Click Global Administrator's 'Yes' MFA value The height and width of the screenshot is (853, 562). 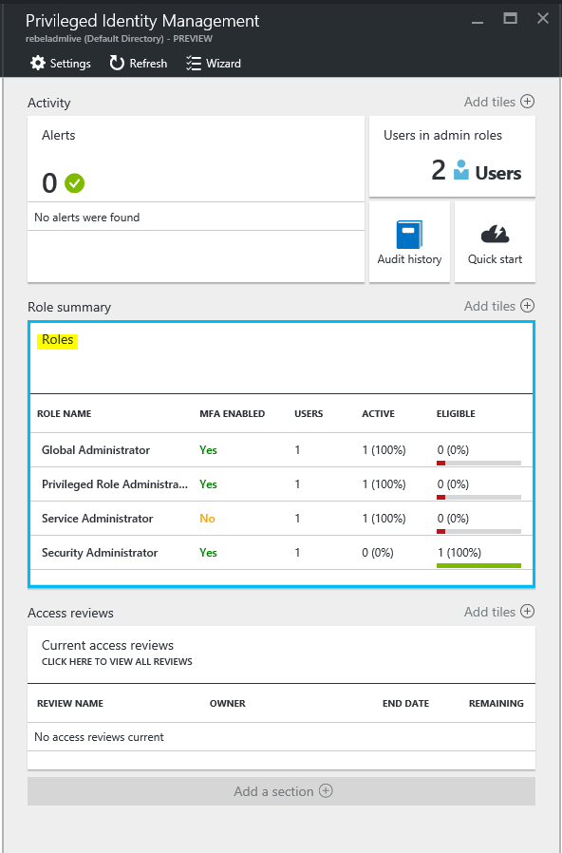click(x=208, y=450)
